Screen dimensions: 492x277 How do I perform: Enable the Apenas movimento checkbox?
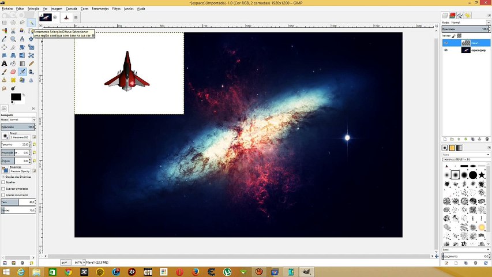3,195
